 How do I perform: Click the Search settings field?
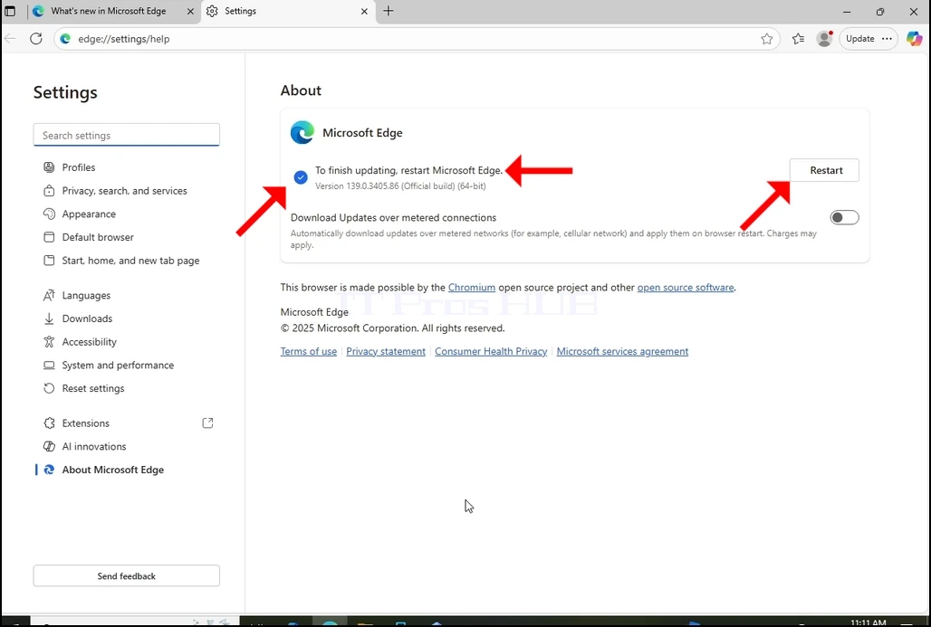pyautogui.click(x=127, y=135)
